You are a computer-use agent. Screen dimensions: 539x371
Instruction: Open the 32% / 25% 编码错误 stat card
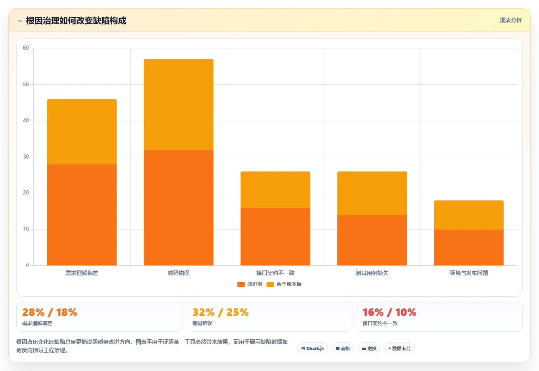tap(270, 316)
